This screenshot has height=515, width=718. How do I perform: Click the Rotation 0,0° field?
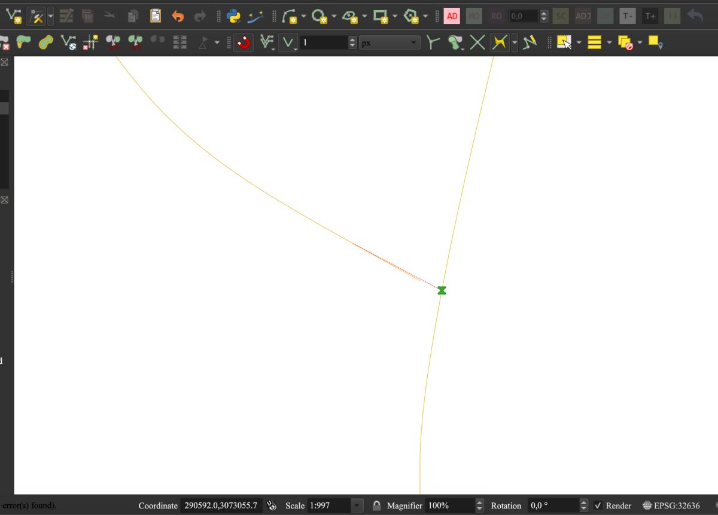[553, 505]
